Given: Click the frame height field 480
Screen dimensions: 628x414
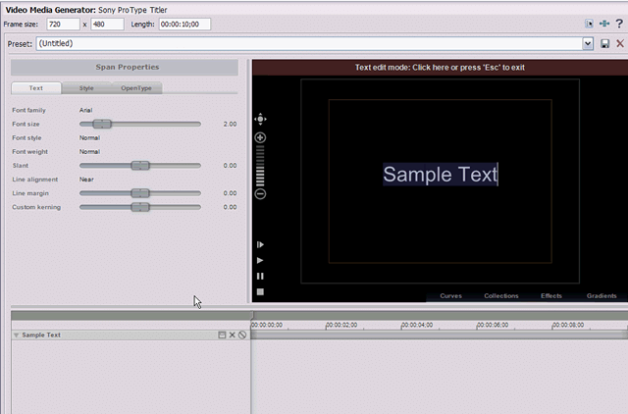Looking at the screenshot, I should click(x=107, y=24).
